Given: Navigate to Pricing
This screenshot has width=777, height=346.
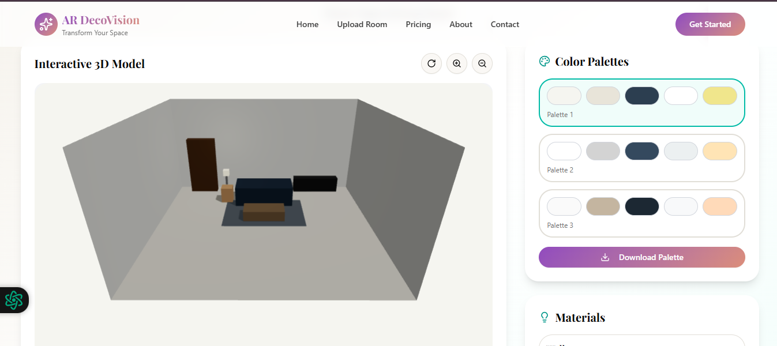Looking at the screenshot, I should pyautogui.click(x=418, y=24).
